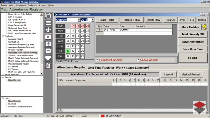Open Sanction Loans and Advances item
210x118 pixels.
point(21,55)
